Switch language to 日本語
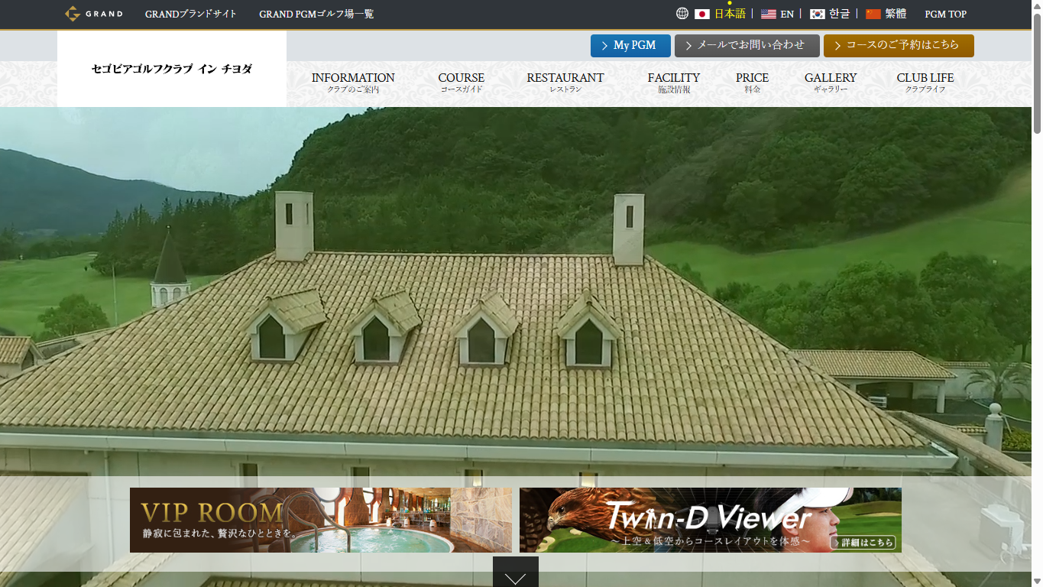1043x587 pixels. click(x=730, y=14)
